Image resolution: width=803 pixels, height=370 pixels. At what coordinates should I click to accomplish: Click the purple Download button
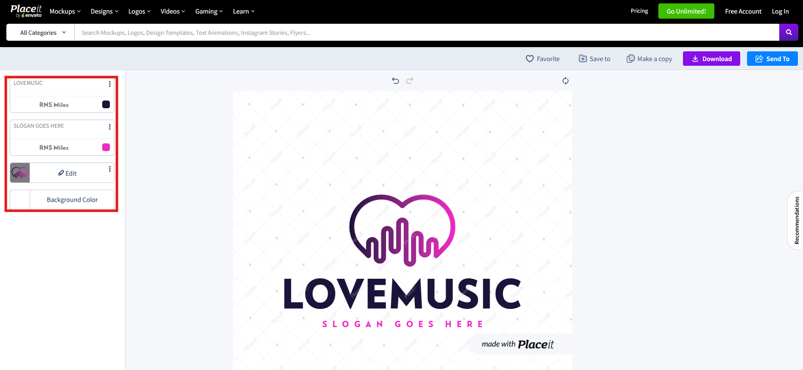click(711, 59)
